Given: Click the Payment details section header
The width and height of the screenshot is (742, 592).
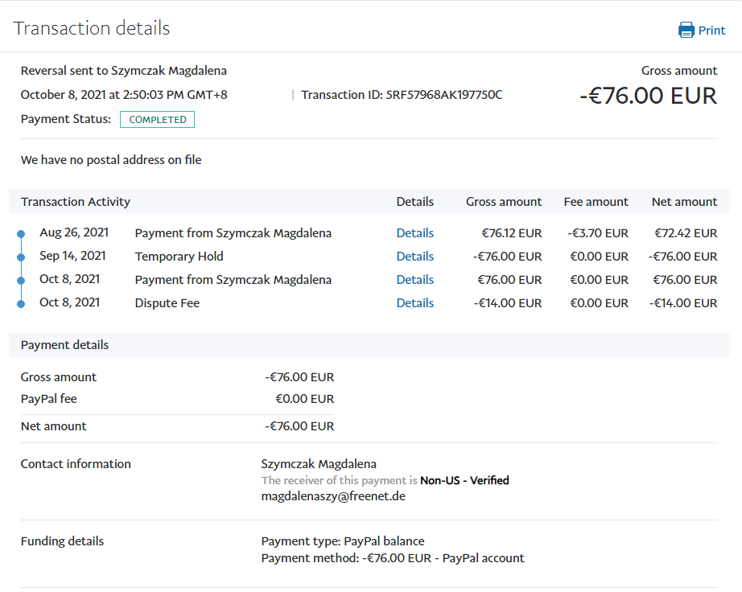Looking at the screenshot, I should [64, 345].
